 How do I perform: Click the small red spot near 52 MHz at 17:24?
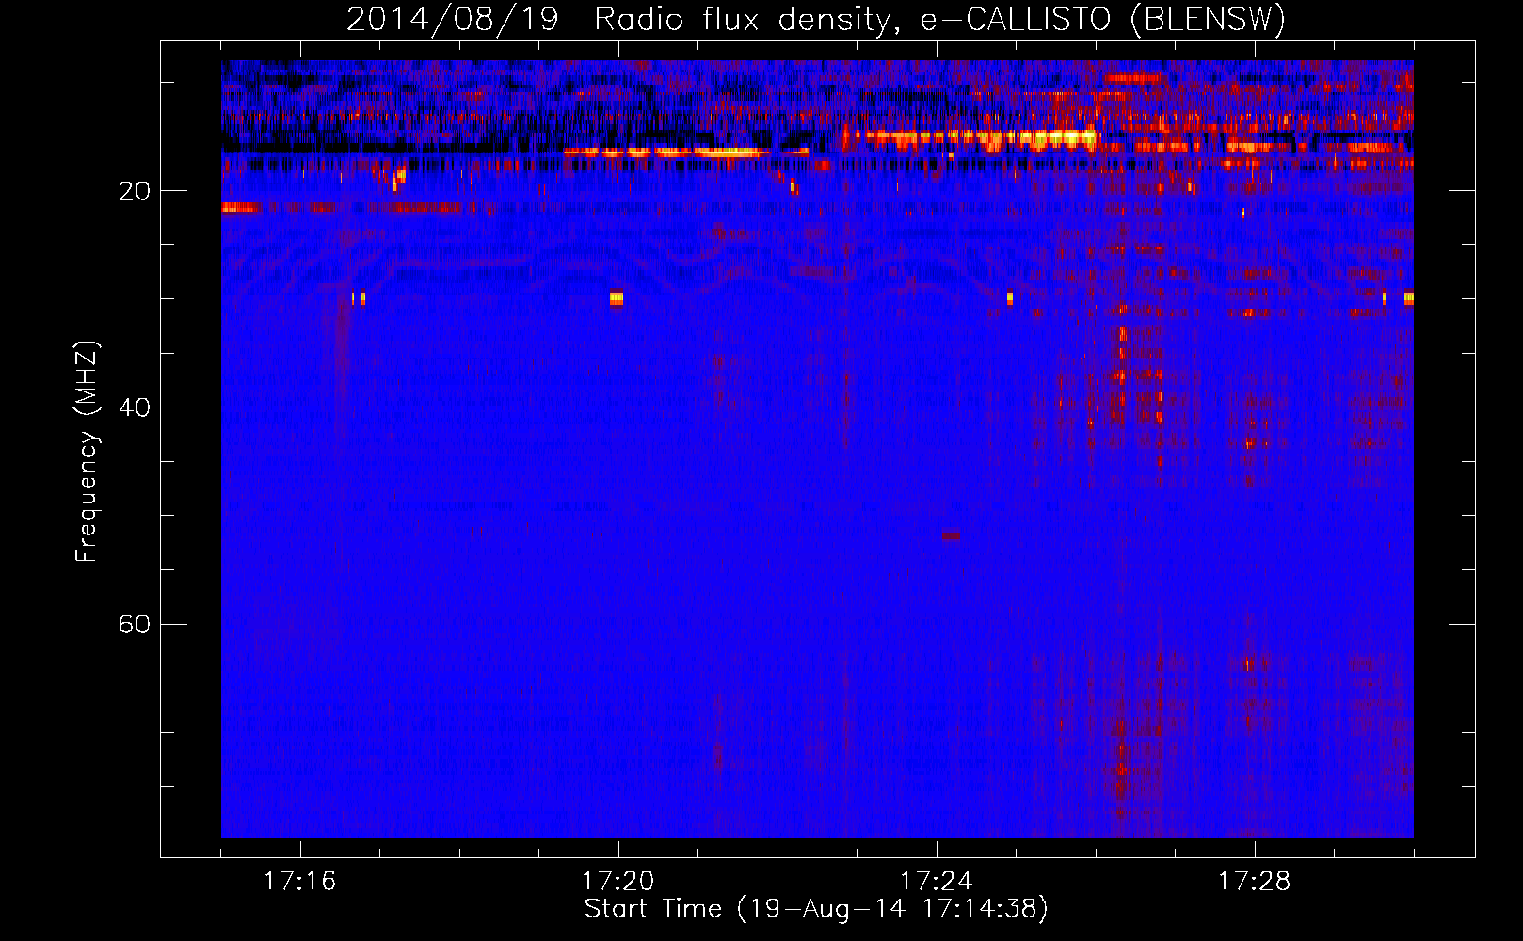(x=952, y=535)
